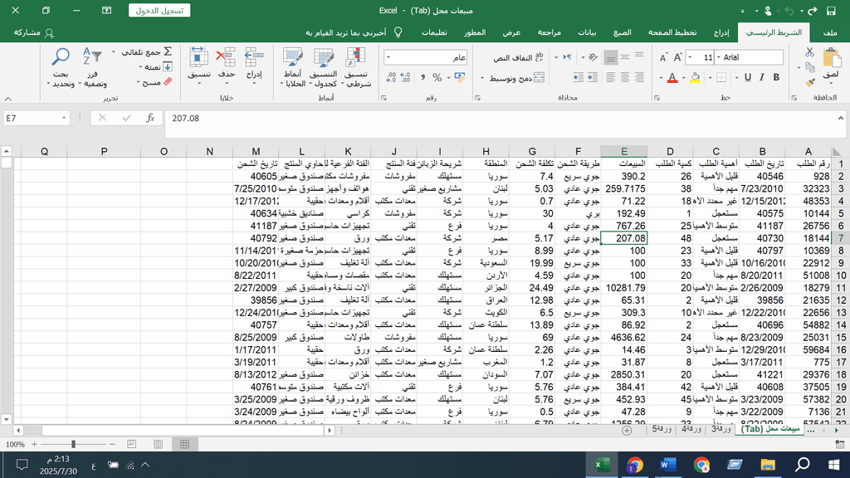Open the Name Box dropdown arrow
Image resolution: width=850 pixels, height=478 pixels.
pos(63,118)
